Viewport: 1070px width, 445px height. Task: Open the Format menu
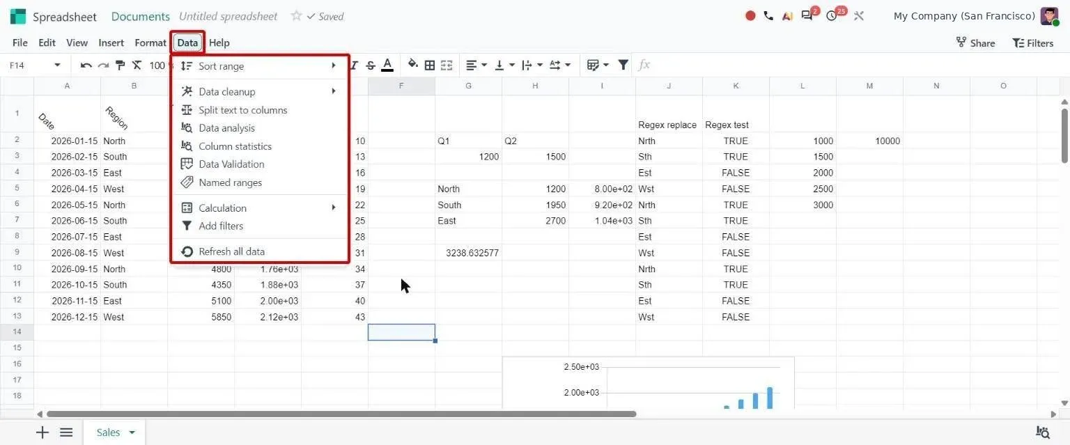pyautogui.click(x=150, y=42)
